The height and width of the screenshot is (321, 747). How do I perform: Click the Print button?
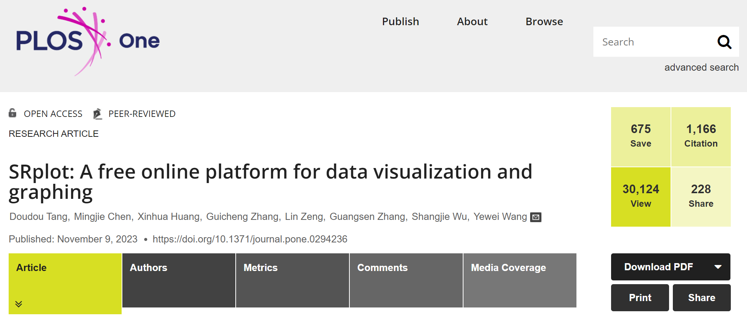[x=640, y=298]
